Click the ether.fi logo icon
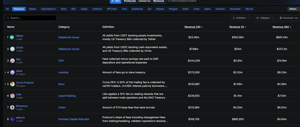The width and height of the screenshot is (300, 127). coord(12,119)
